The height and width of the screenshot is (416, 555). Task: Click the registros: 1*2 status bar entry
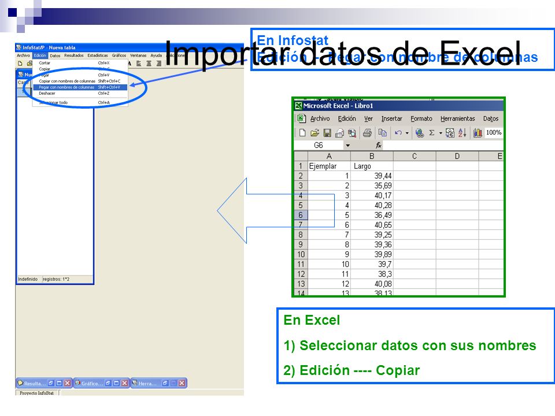point(56,279)
